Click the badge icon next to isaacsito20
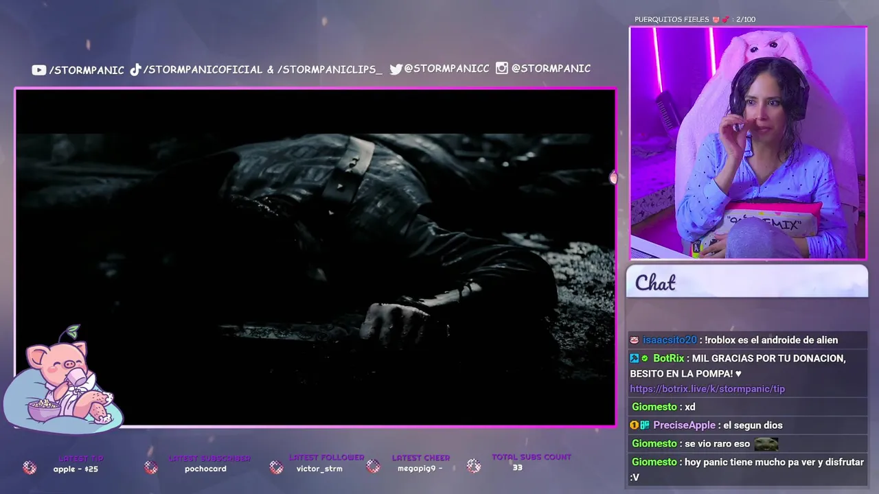 tap(635, 340)
